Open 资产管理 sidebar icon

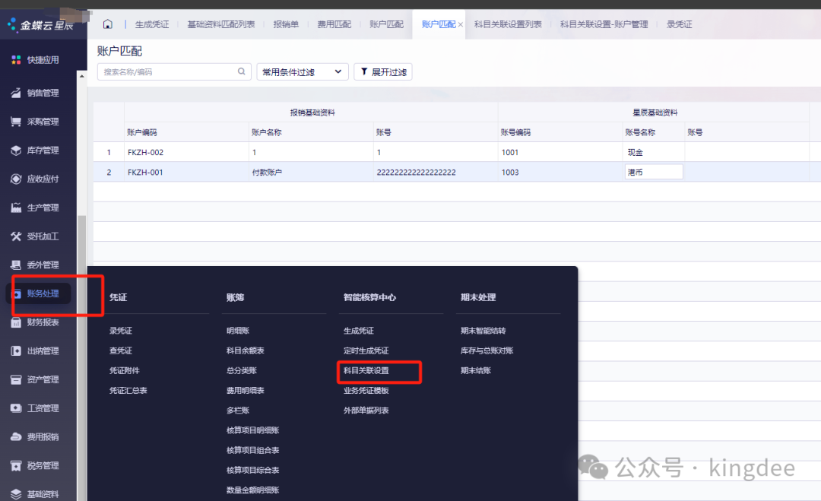click(x=15, y=379)
